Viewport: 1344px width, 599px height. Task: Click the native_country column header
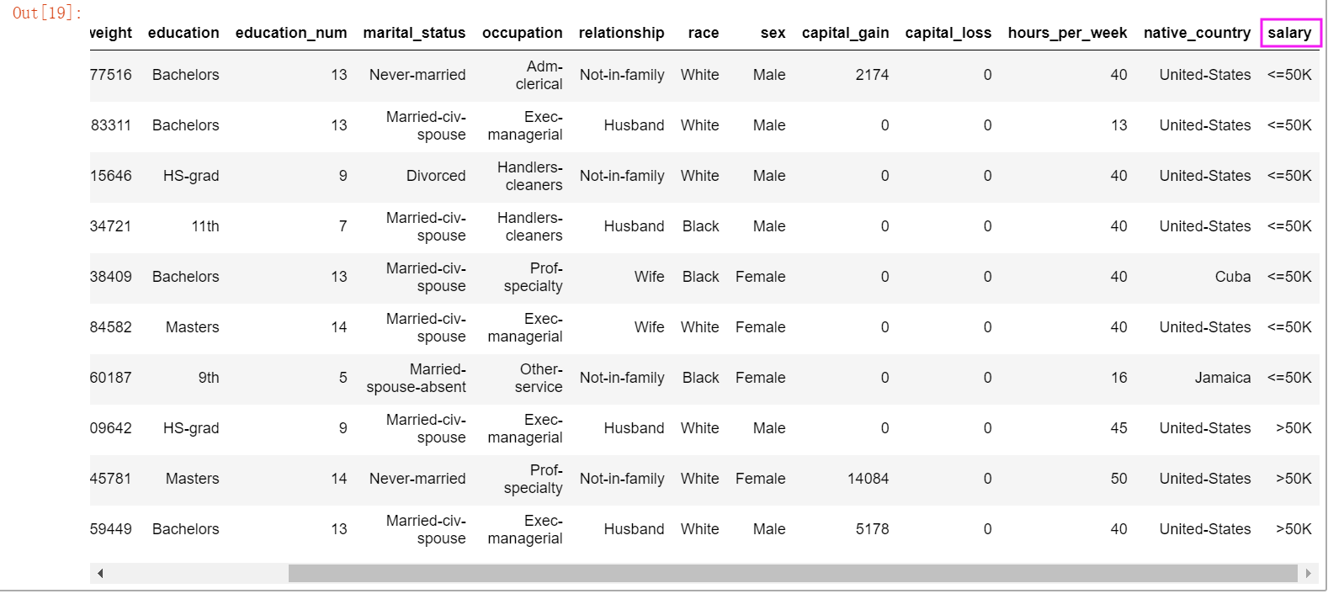click(1197, 33)
